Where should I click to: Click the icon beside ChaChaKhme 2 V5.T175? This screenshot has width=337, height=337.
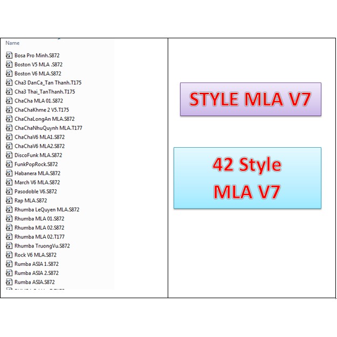pos(9,109)
